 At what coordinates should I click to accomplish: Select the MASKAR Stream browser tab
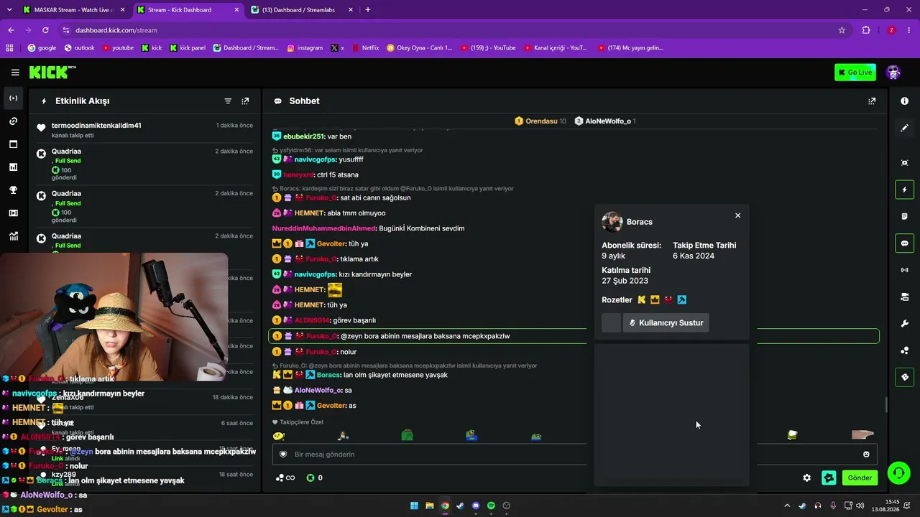(73, 10)
